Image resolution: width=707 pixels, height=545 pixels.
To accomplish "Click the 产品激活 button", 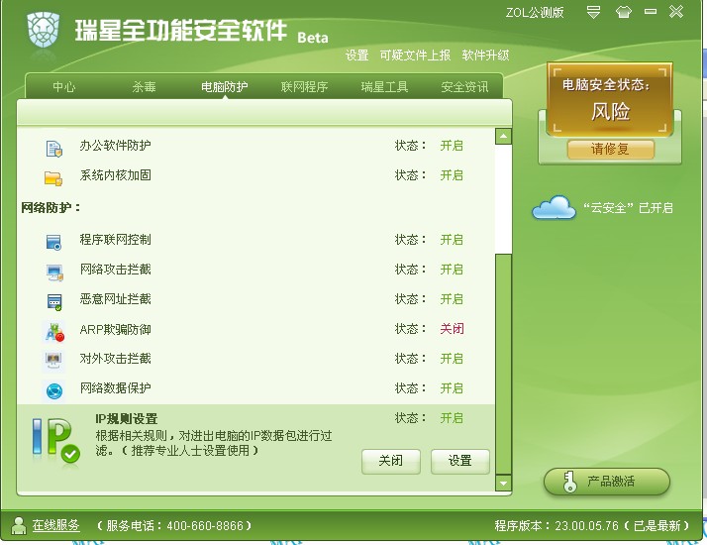I will pyautogui.click(x=607, y=482).
